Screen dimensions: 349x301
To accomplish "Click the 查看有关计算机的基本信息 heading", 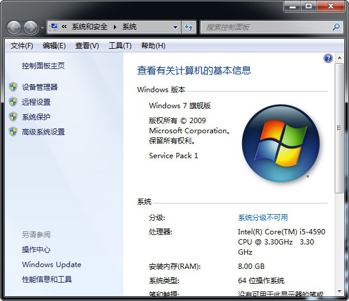I will 194,71.
